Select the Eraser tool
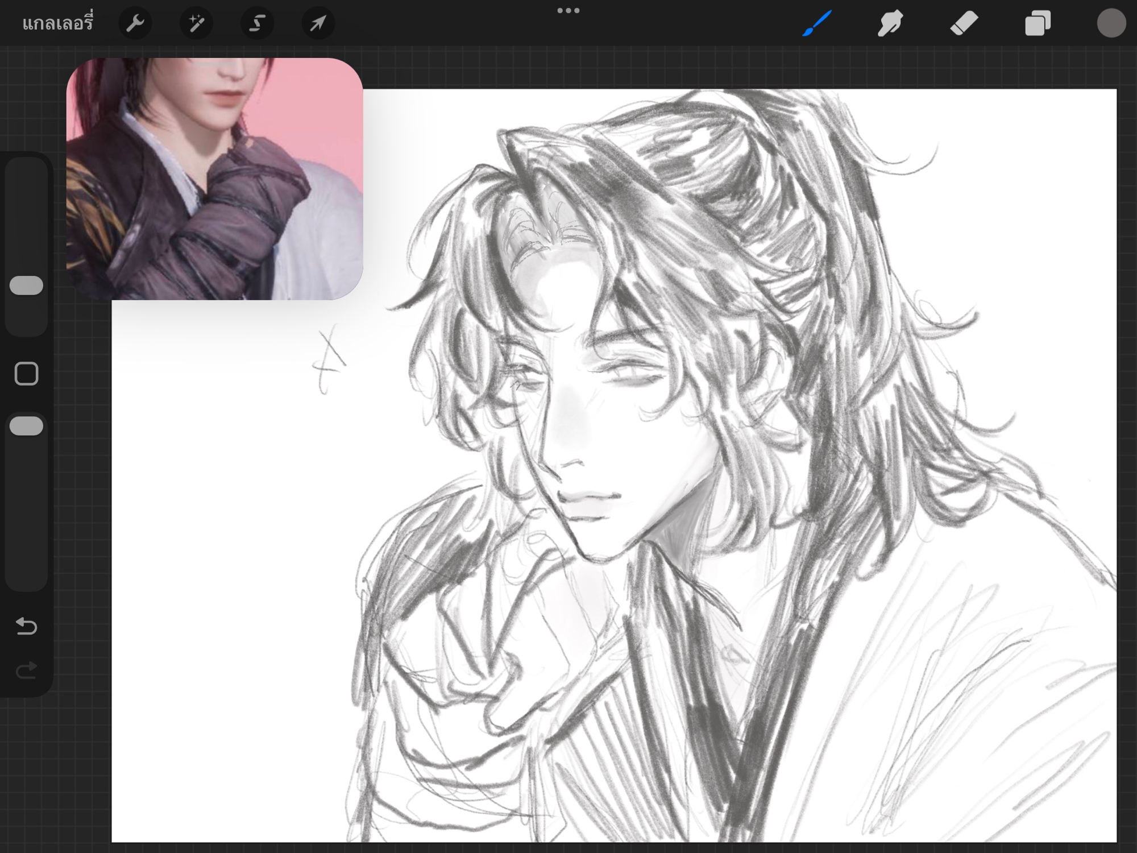This screenshot has width=1137, height=853. point(964,23)
